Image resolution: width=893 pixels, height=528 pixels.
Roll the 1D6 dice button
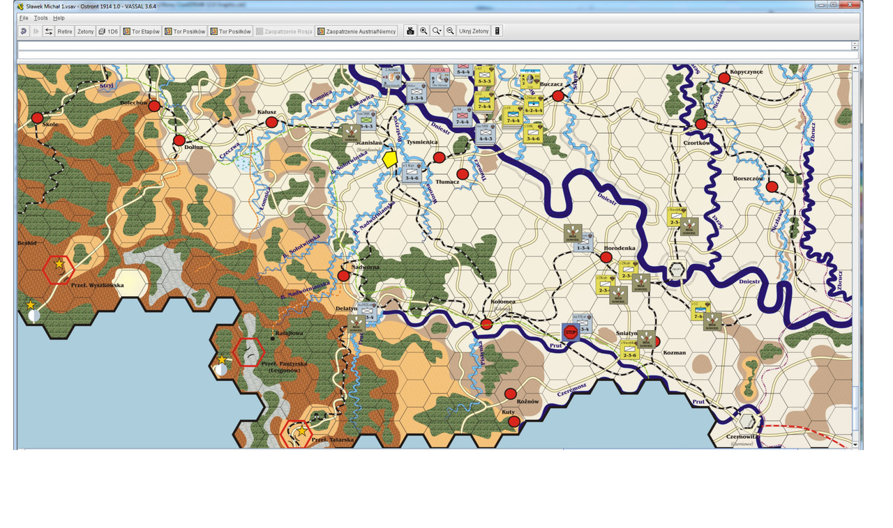(x=108, y=31)
